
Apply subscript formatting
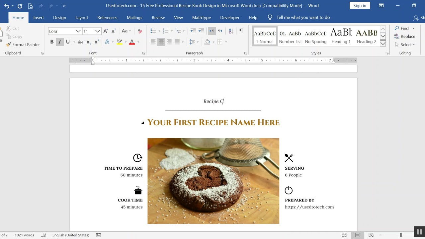[x=89, y=42]
